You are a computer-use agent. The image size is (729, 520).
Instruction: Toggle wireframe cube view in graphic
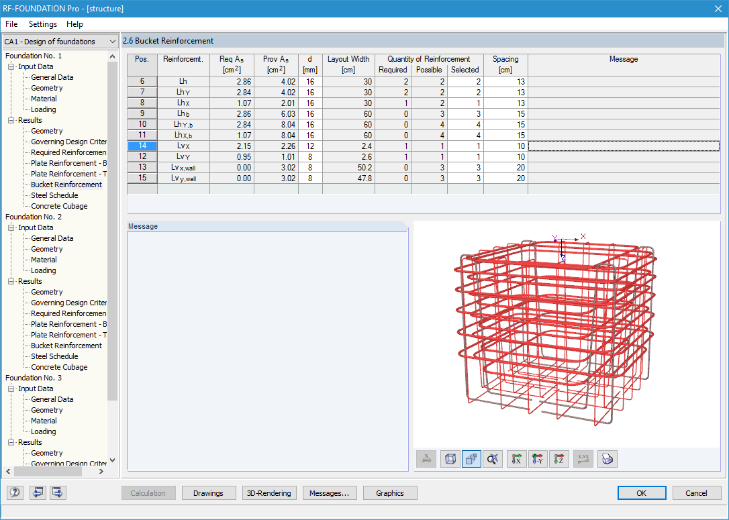coord(450,459)
